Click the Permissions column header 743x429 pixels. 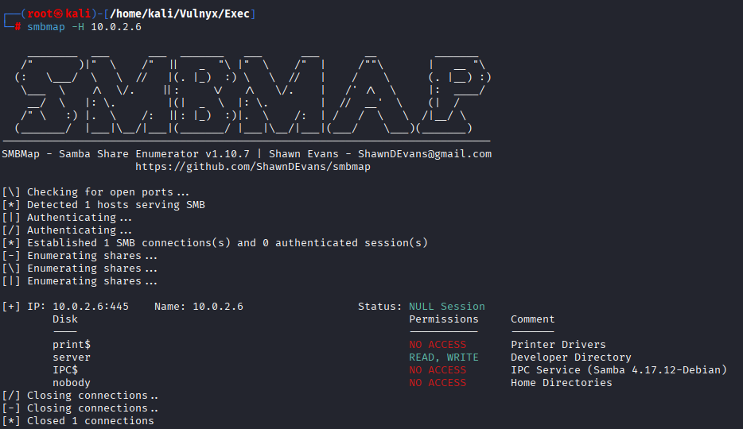[x=443, y=319]
